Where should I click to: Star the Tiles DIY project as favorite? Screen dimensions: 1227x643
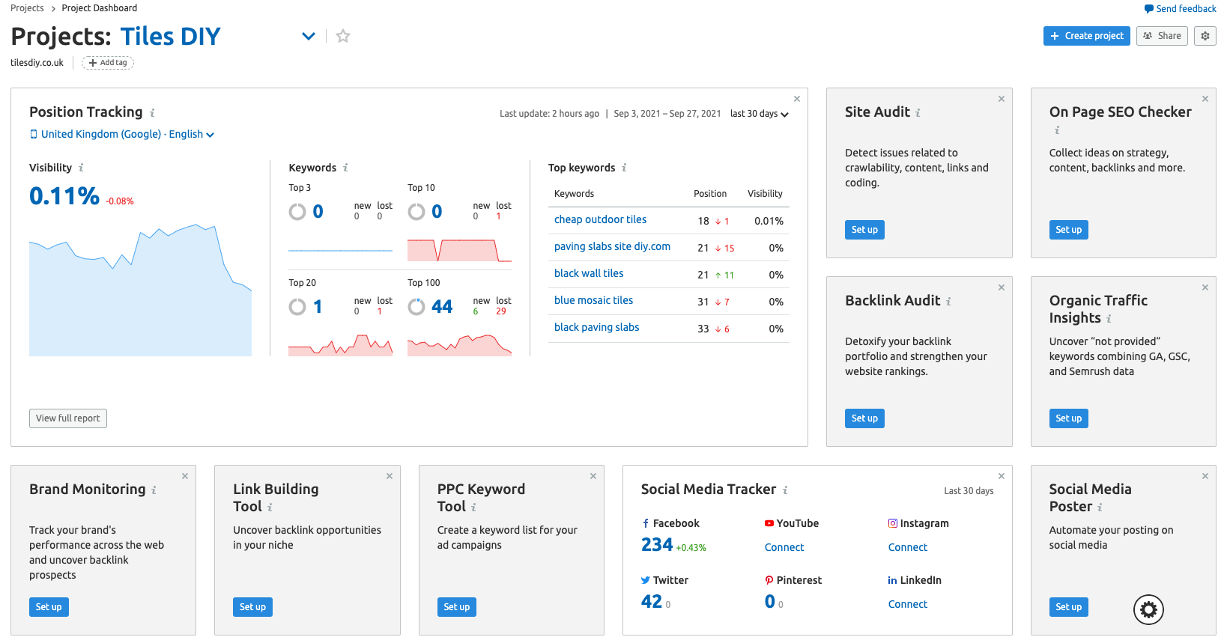[343, 36]
